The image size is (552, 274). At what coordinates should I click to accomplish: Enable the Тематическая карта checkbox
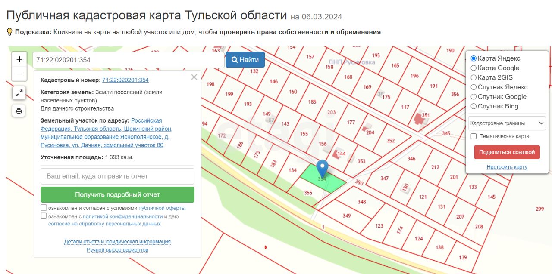pos(474,136)
